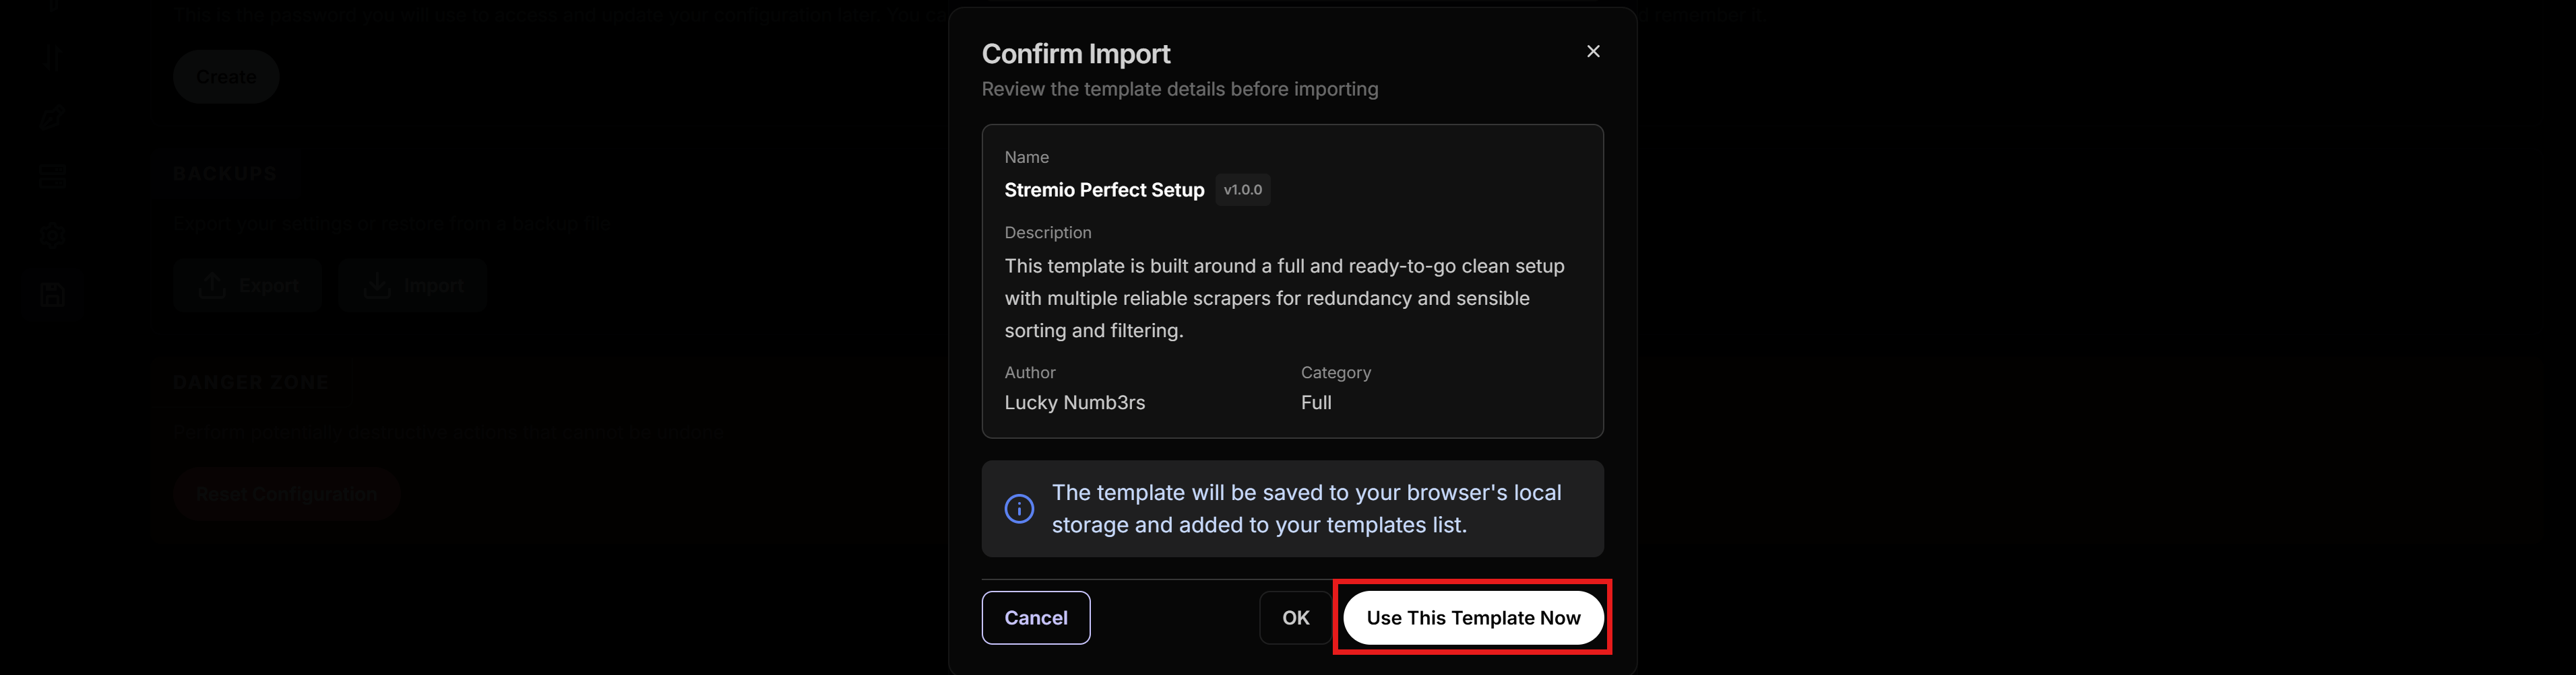Click Use This Template Now
This screenshot has width=2576, height=675.
click(x=1472, y=617)
